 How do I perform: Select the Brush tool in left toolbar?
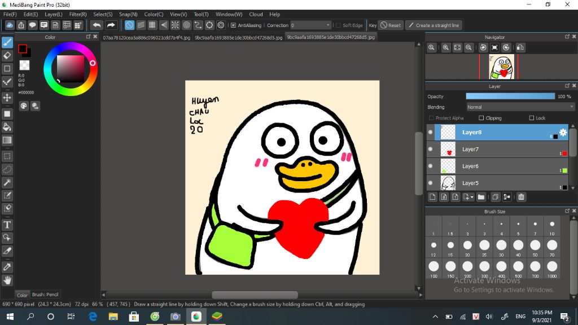(x=7, y=42)
